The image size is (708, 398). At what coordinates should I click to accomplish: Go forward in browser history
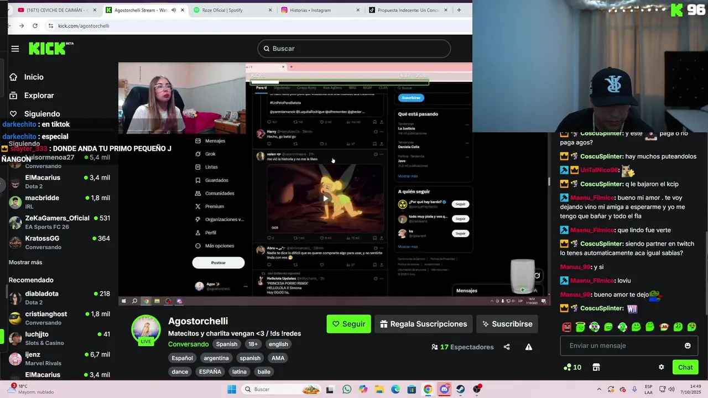point(22,26)
